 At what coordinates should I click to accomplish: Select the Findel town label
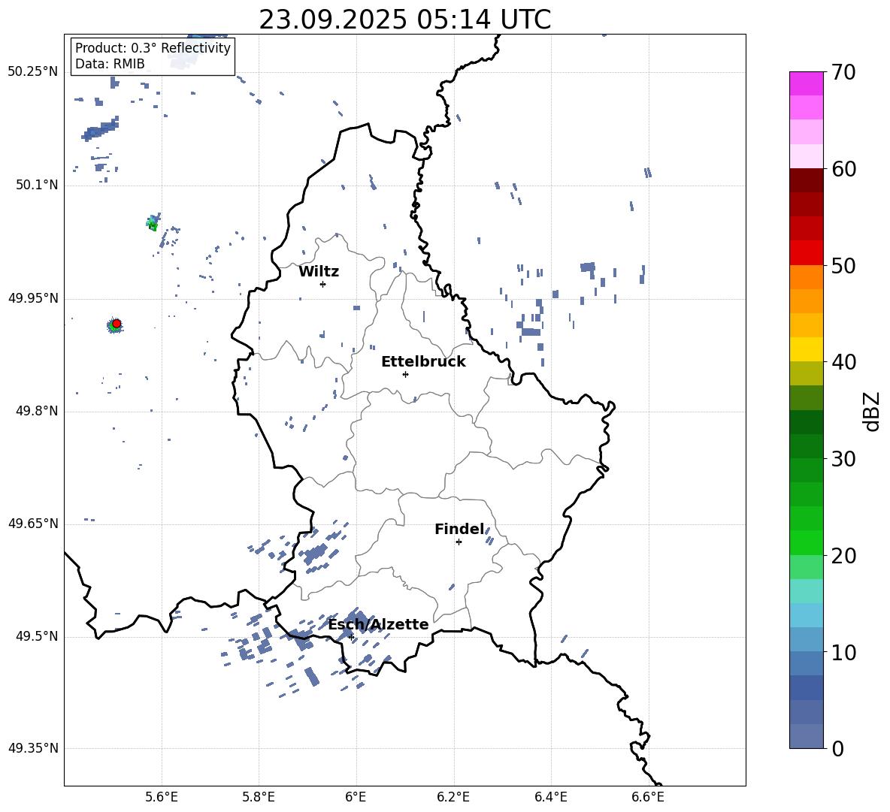click(459, 529)
